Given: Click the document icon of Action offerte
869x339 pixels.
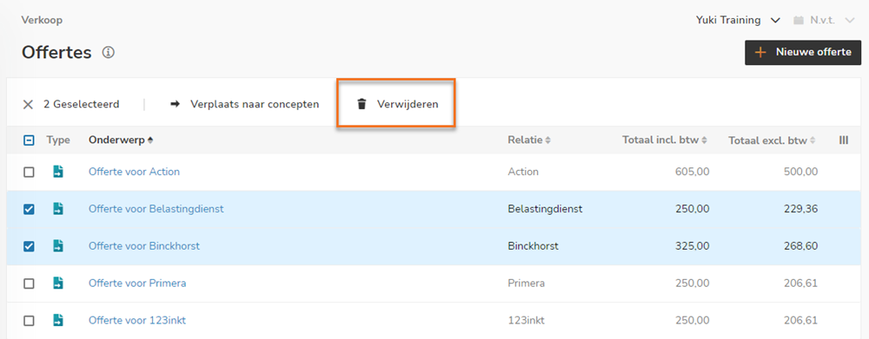Looking at the screenshot, I should tap(58, 172).
